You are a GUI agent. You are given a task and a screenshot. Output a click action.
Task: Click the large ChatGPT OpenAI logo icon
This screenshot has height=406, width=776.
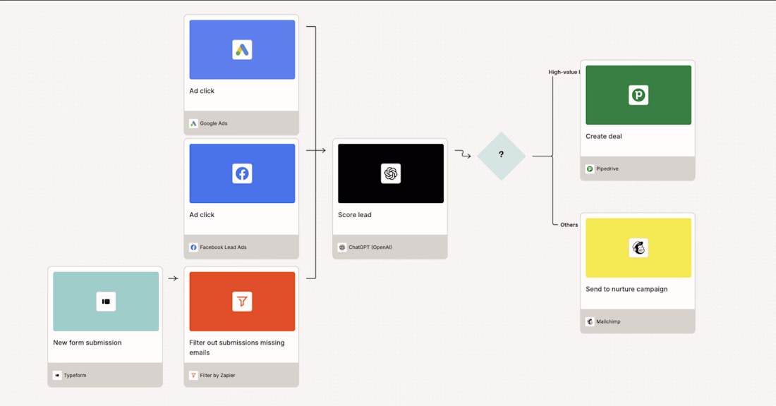[391, 173]
